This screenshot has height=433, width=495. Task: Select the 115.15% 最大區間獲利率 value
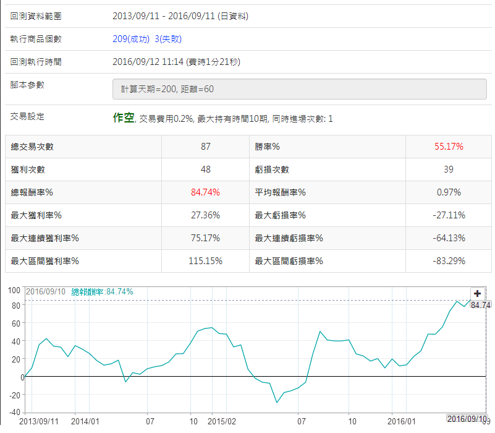pyautogui.click(x=205, y=261)
